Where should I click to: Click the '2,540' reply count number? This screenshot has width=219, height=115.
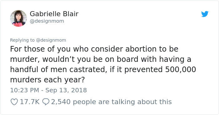pyautogui.click(x=61, y=102)
